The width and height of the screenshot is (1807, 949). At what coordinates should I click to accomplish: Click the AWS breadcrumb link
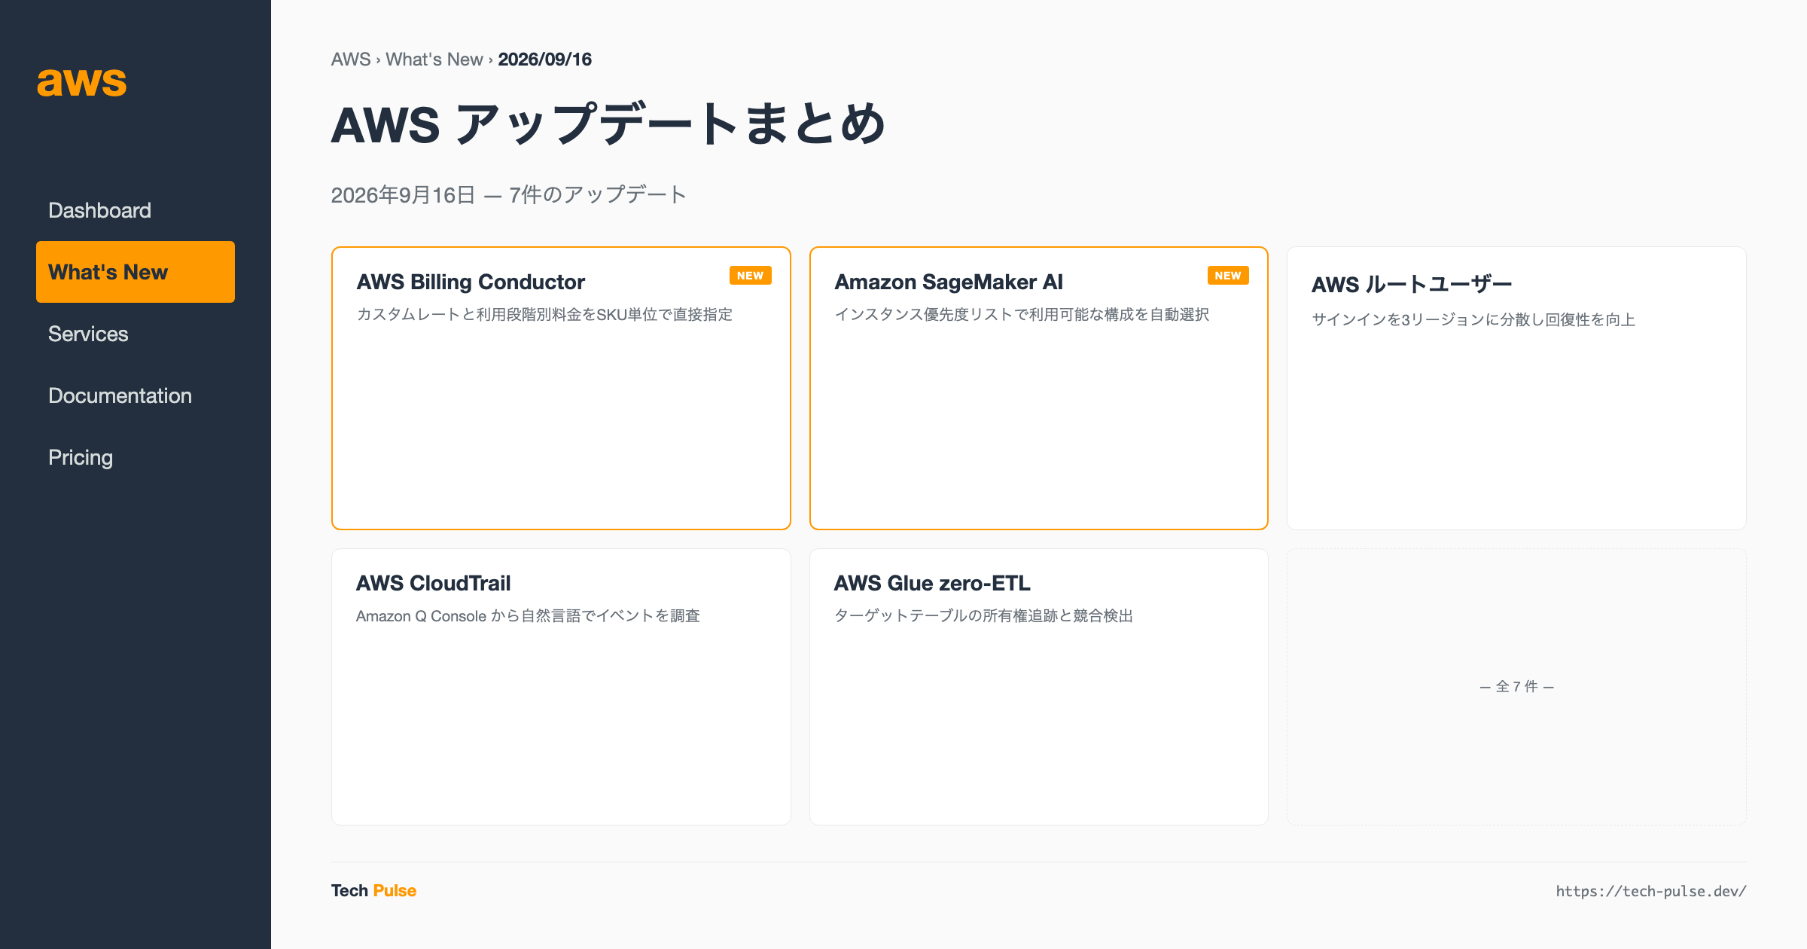(351, 60)
